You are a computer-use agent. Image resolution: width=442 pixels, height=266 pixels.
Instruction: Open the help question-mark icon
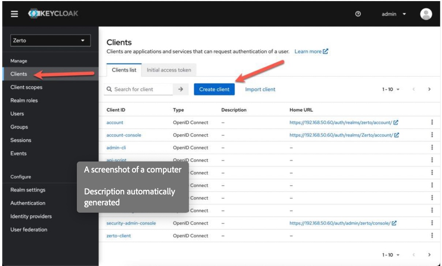(x=358, y=14)
